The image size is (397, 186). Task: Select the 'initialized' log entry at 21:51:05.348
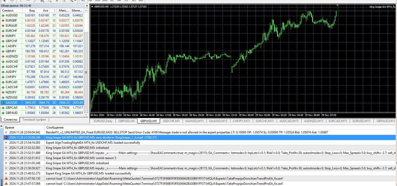(199, 163)
